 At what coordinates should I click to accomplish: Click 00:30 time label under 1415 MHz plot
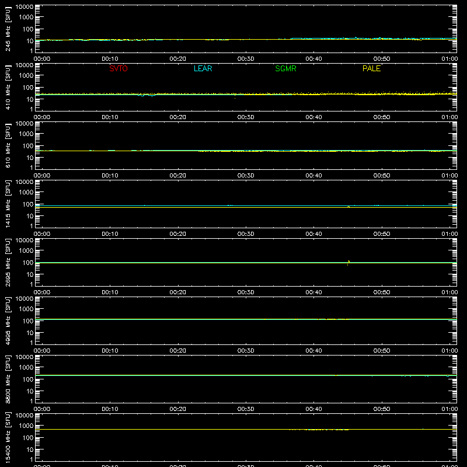[246, 234]
